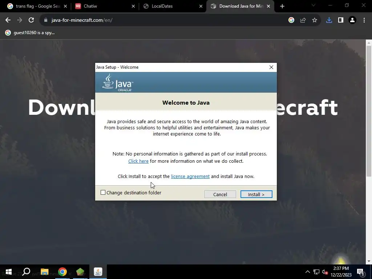Screen dimensions: 372x279
Task: Open the network status tray icon
Action: (x=316, y=272)
